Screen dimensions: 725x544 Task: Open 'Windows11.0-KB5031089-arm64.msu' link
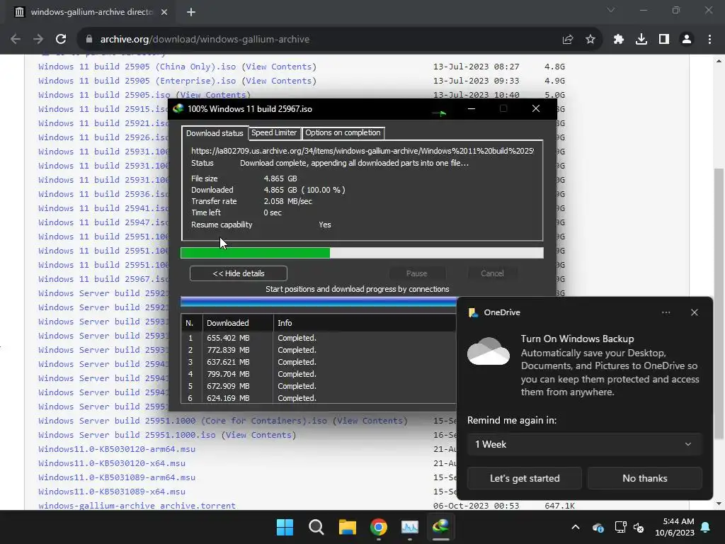[117, 477]
